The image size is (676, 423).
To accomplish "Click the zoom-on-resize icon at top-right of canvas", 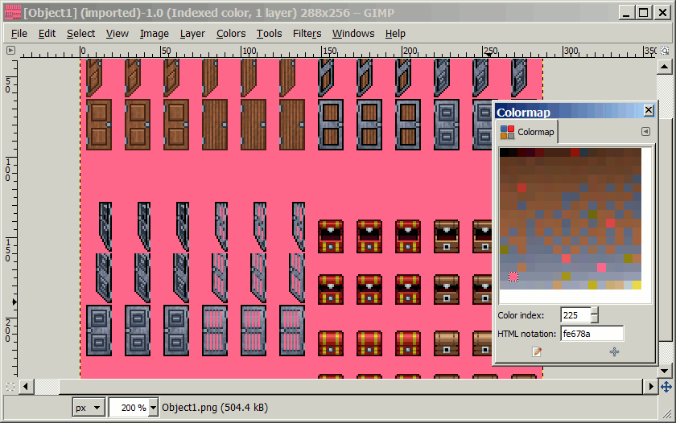I will [x=665, y=51].
